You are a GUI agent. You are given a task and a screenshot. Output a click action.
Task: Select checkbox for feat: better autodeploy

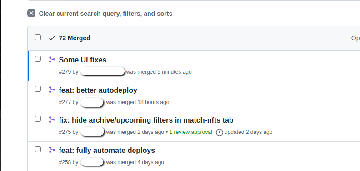click(38, 89)
